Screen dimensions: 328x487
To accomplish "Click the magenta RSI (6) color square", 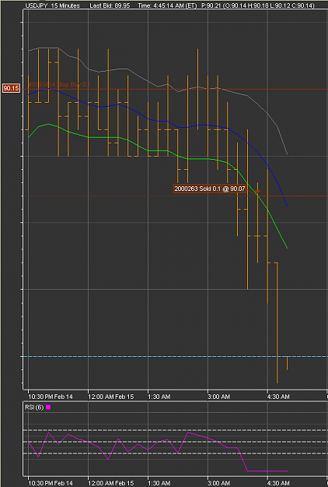I will coord(48,408).
